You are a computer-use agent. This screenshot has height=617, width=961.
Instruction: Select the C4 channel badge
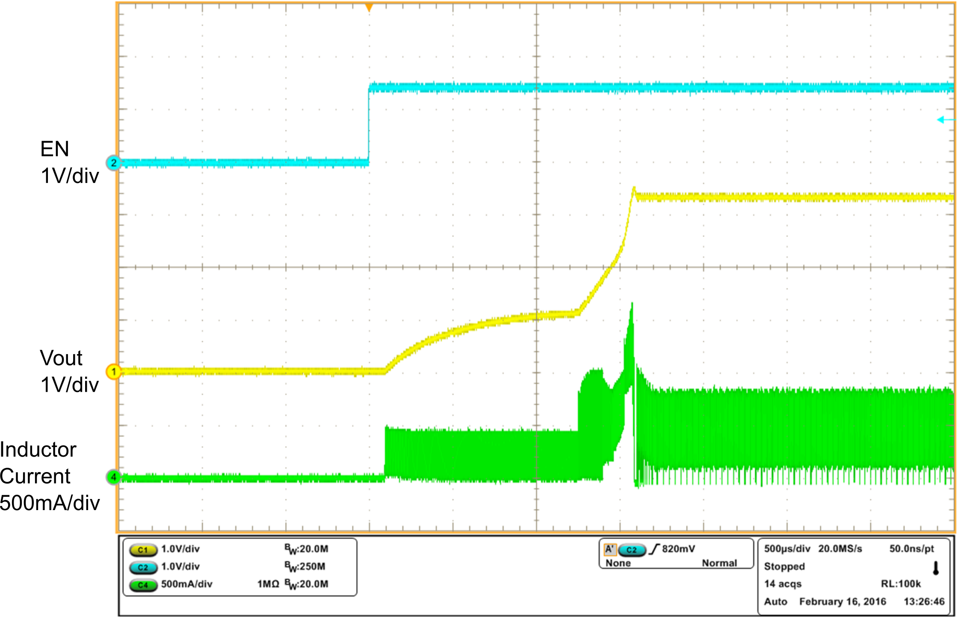[x=144, y=584]
